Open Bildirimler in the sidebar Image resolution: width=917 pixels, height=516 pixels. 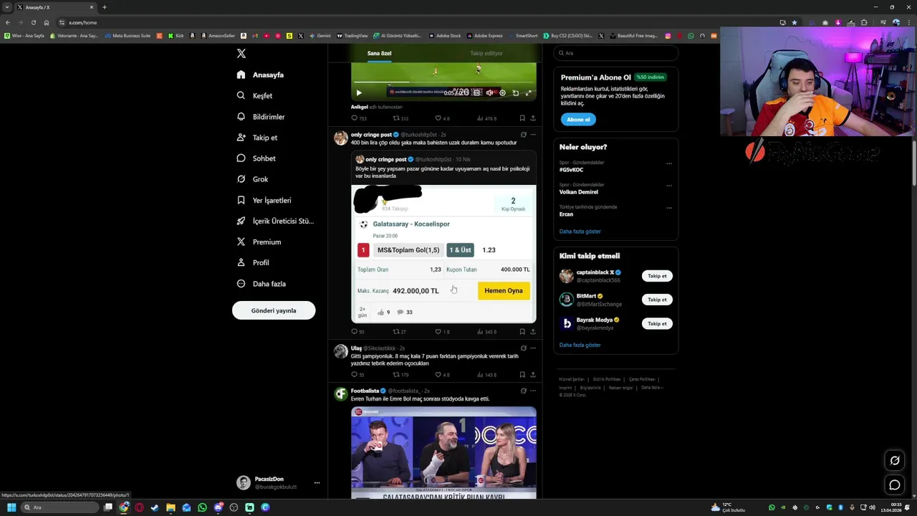261,116
